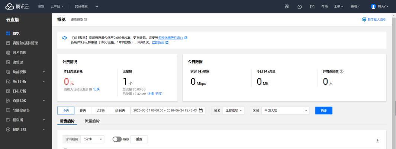Screen dimensions: 396x149
Task: Click the 直播SDK play icon
Action: (x=8, y=101)
